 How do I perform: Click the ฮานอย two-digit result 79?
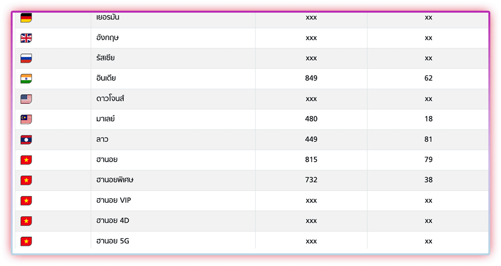click(x=428, y=159)
